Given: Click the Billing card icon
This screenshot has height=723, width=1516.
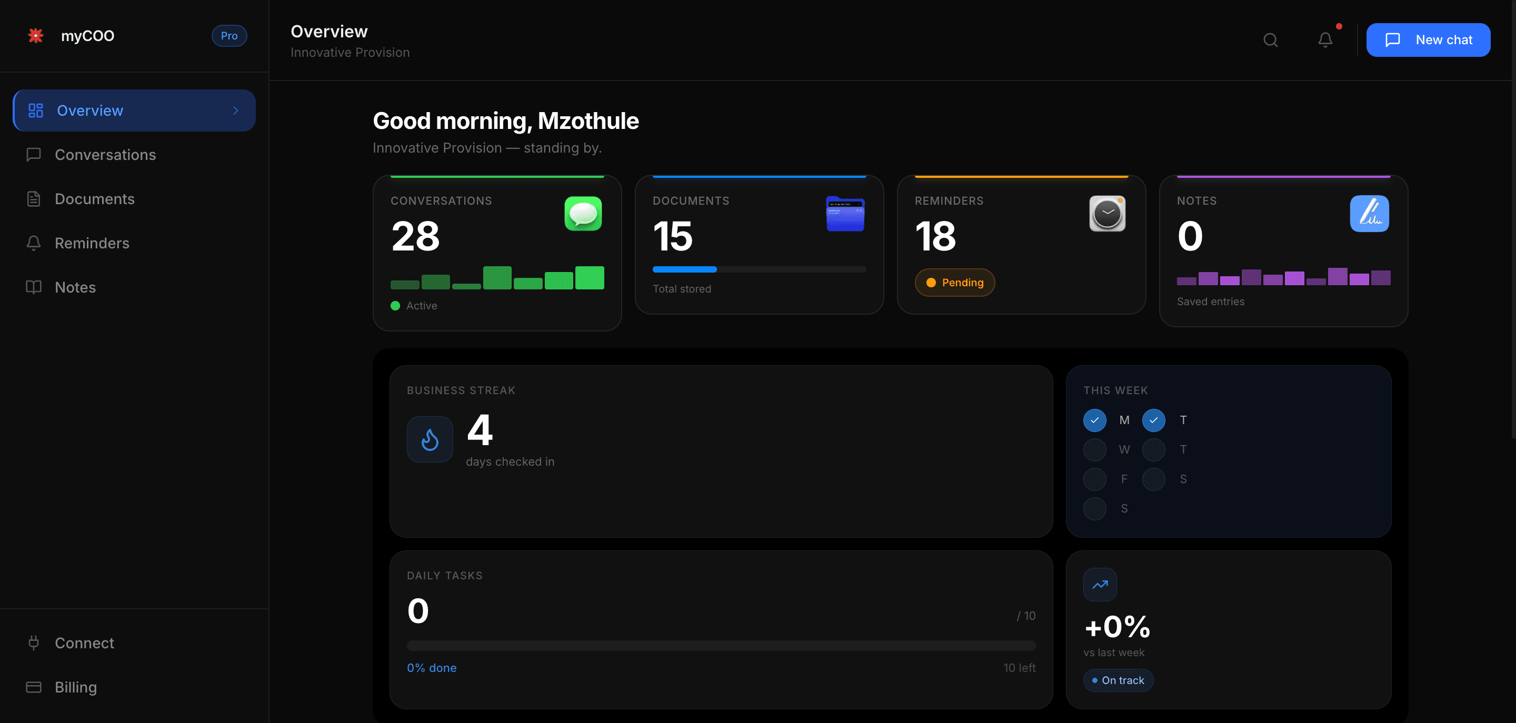Looking at the screenshot, I should pos(34,687).
